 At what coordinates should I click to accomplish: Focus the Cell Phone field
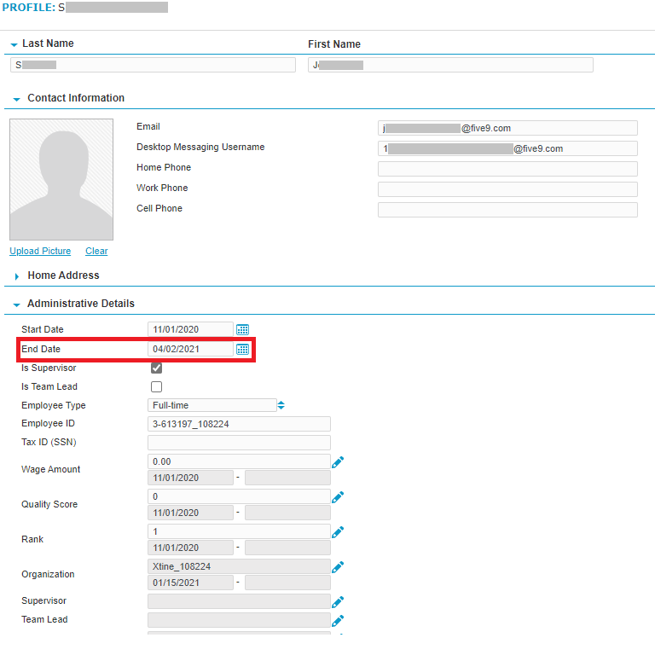[x=507, y=210]
